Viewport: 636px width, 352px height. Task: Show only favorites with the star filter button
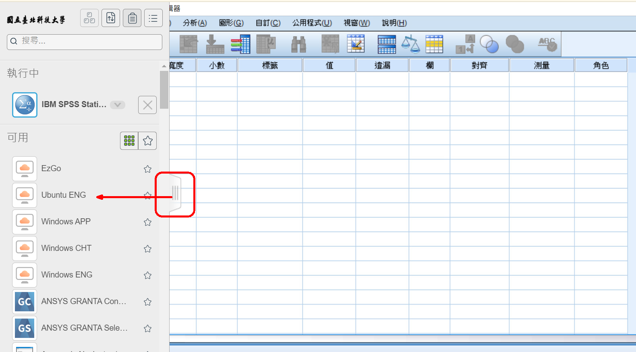point(148,141)
